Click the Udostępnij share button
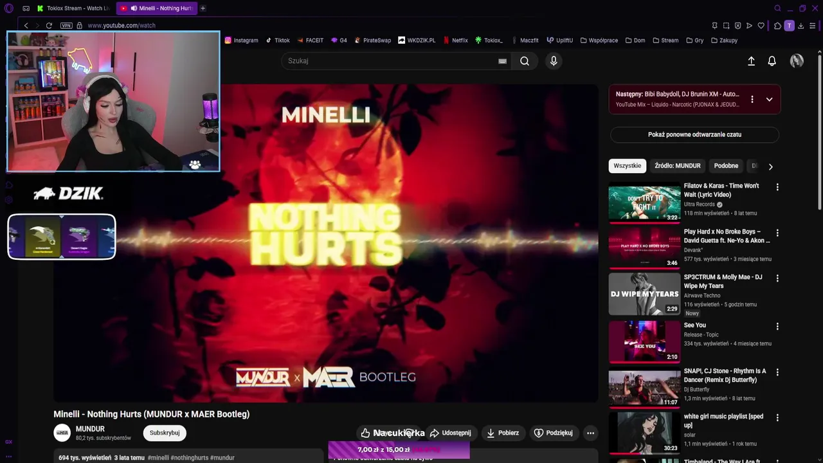This screenshot has width=823, height=463. 450,433
